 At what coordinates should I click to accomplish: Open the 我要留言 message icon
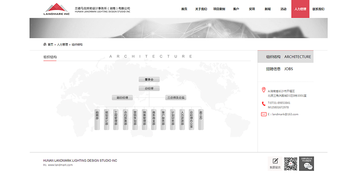275,163
